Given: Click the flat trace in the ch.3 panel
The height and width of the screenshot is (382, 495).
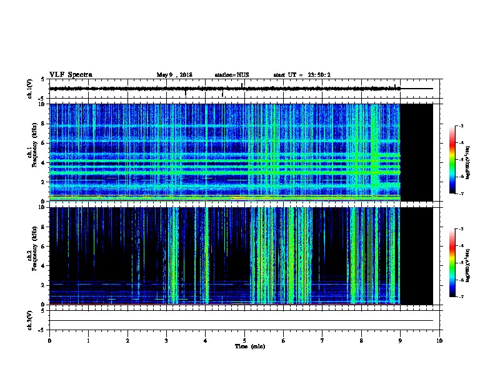Looking at the screenshot, I should pos(241,321).
